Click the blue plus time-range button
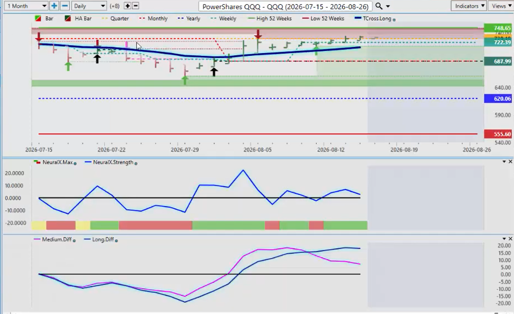The width and height of the screenshot is (514, 314). (x=54, y=6)
